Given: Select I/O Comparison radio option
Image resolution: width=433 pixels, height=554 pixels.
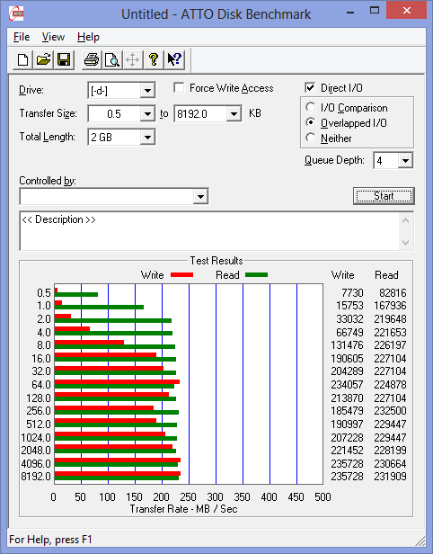Looking at the screenshot, I should pyautogui.click(x=311, y=107).
